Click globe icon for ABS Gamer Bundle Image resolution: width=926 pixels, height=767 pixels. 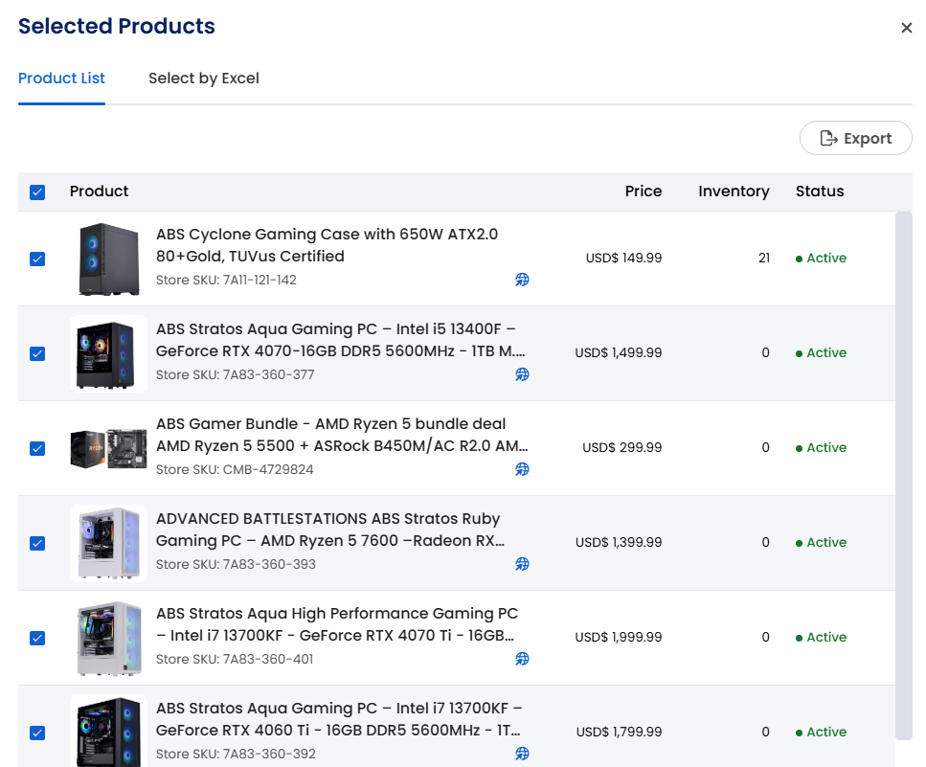pos(522,469)
